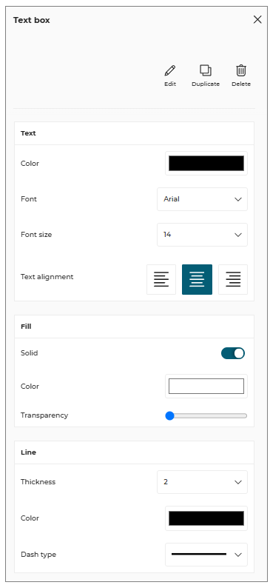Screen dimensions: 270x585
Task: Align text to the left
Action: click(161, 279)
